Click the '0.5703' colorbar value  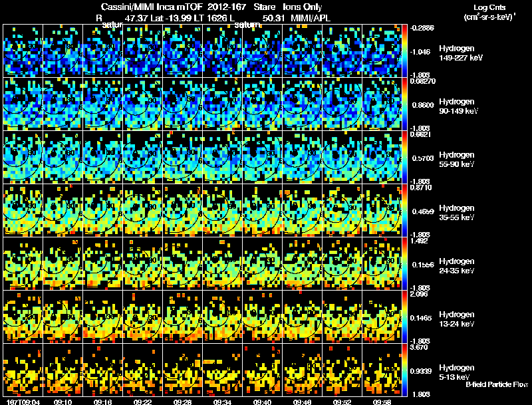(423, 158)
